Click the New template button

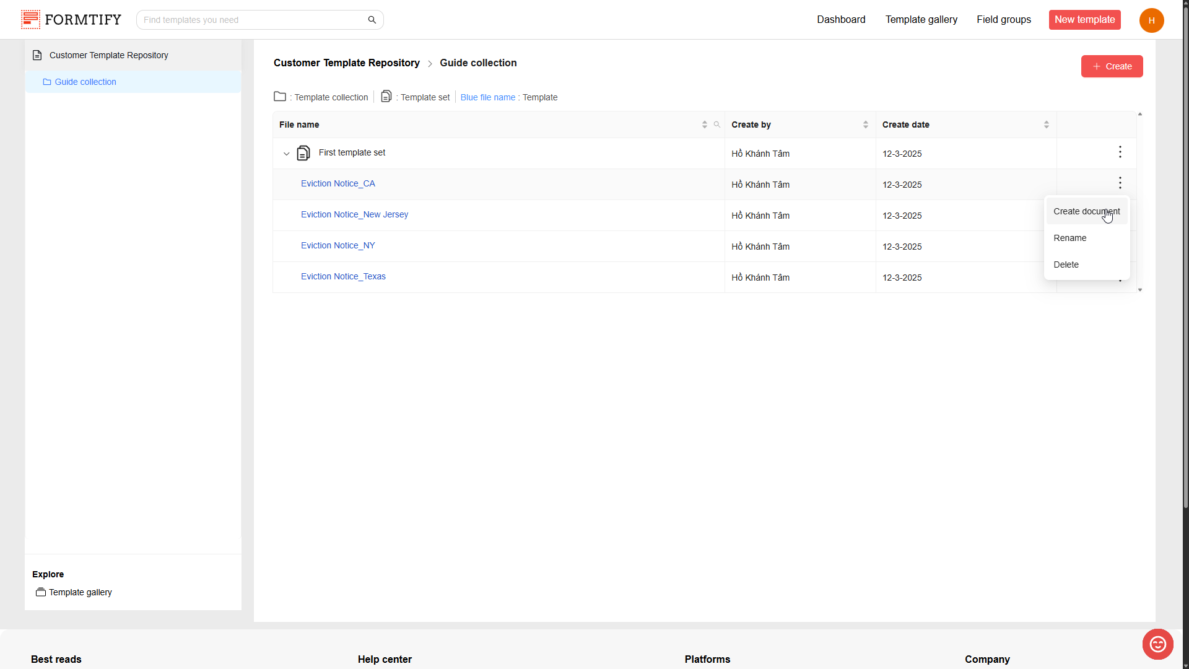click(x=1084, y=20)
